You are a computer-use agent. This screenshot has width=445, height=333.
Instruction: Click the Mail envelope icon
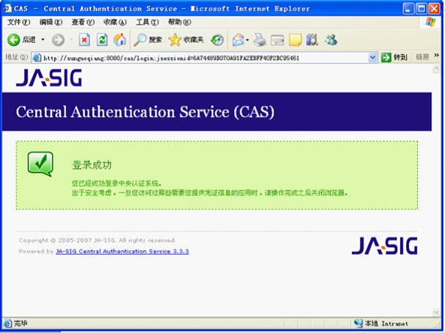[238, 40]
